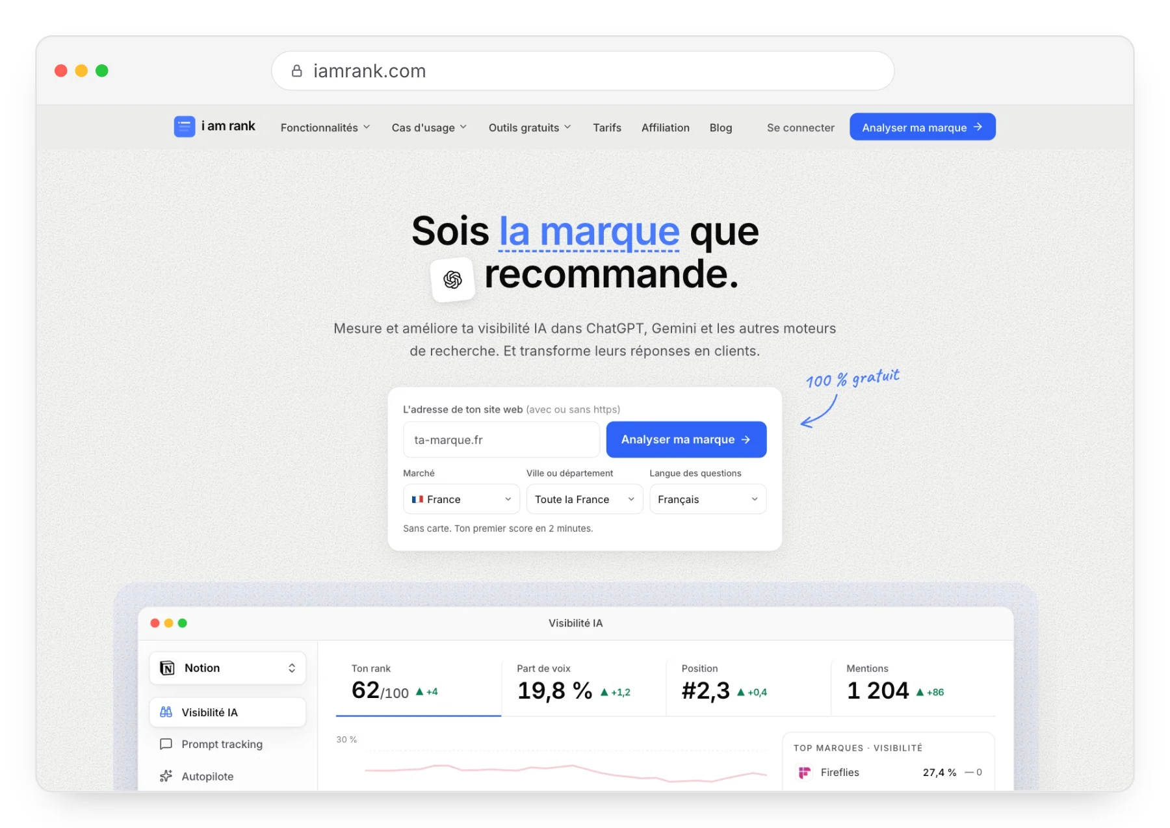Viewport: 1170px width, 828px height.
Task: Open the Blog link
Action: 721,127
